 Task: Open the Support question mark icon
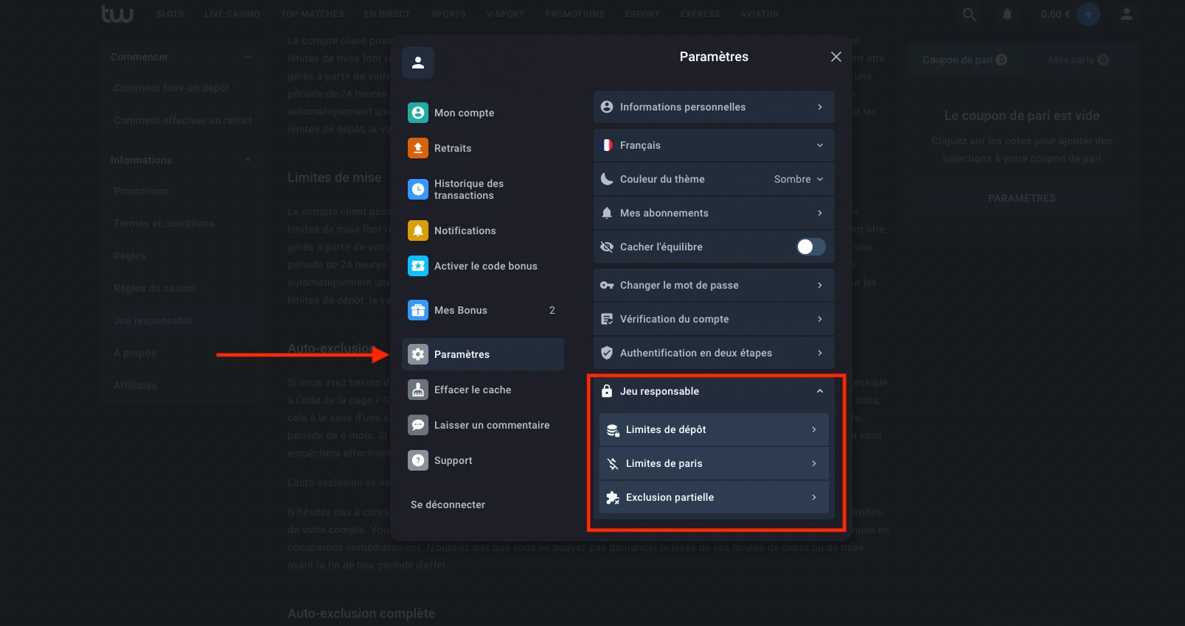(x=418, y=460)
